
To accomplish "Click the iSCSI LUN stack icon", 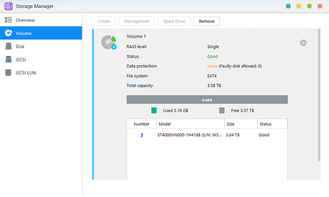I will 8,73.
